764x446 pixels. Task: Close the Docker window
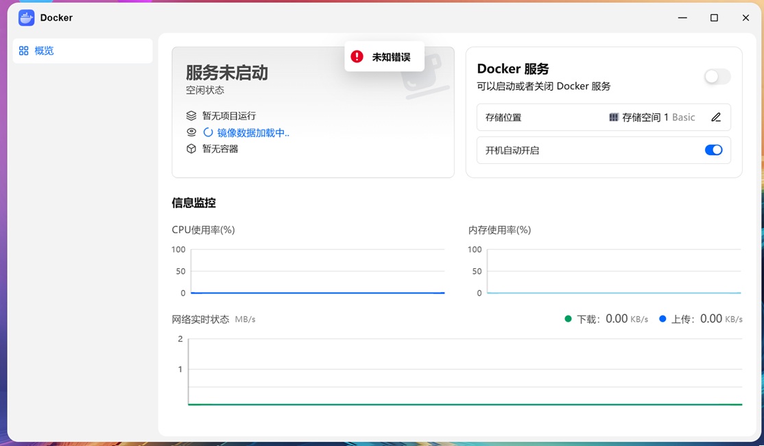pos(745,18)
